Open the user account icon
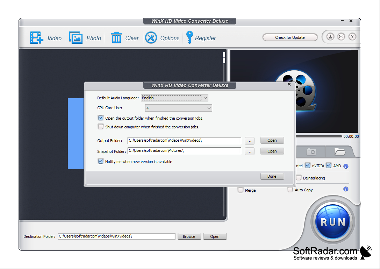The image size is (380, 269). 330,37
